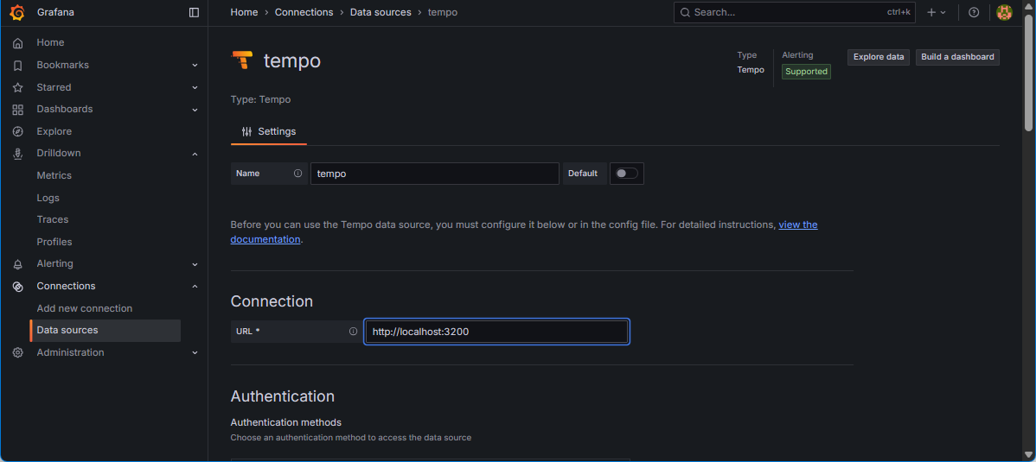Viewport: 1036px width, 462px height.
Task: Click the Build a dashboard button
Action: [x=957, y=57]
